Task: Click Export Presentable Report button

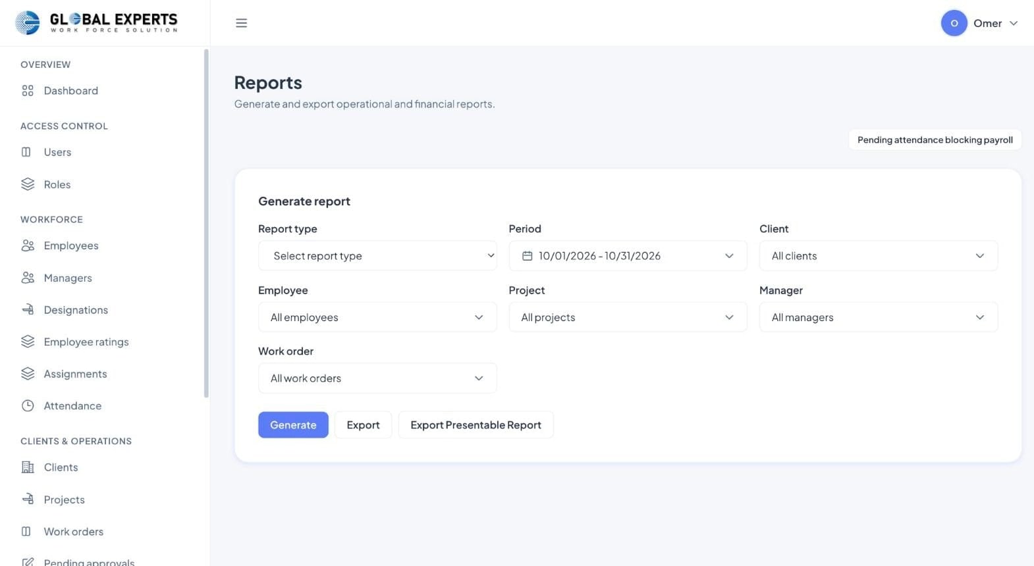Action: point(476,425)
